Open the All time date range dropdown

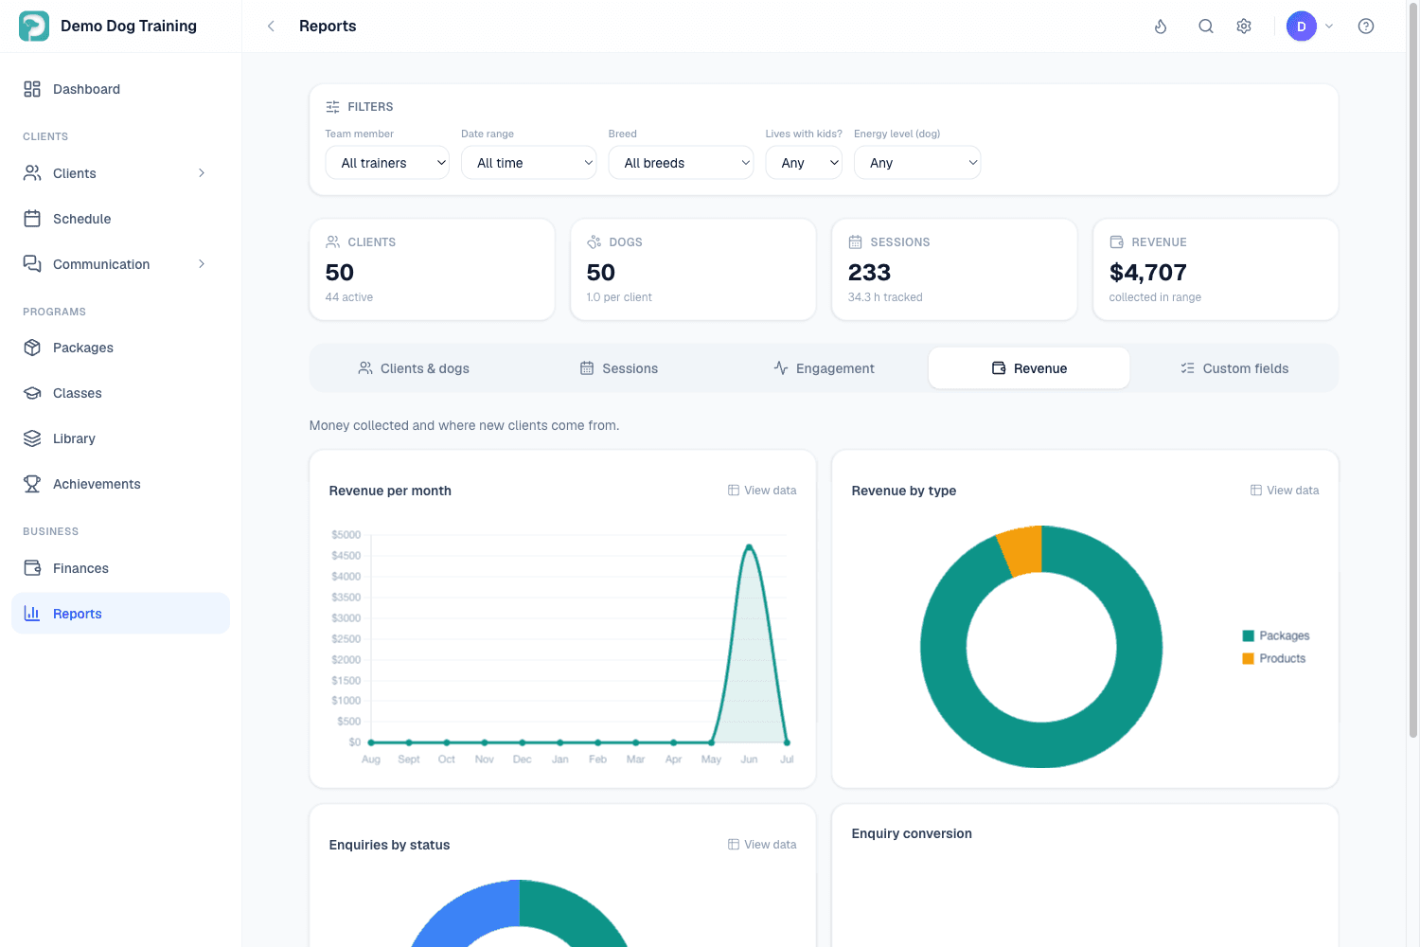pyautogui.click(x=529, y=163)
